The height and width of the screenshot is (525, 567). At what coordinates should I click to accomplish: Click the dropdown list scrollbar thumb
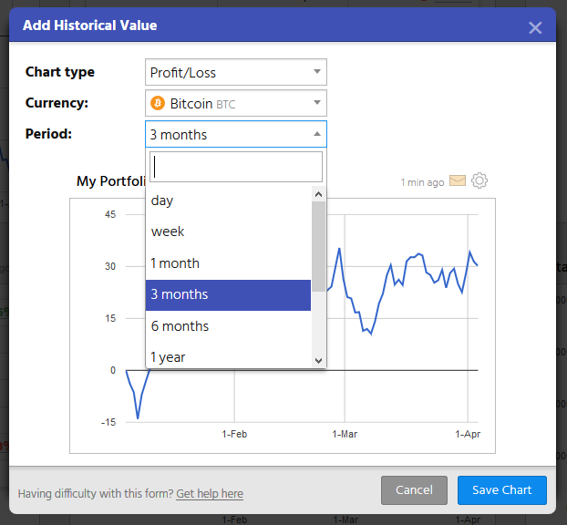pos(318,244)
